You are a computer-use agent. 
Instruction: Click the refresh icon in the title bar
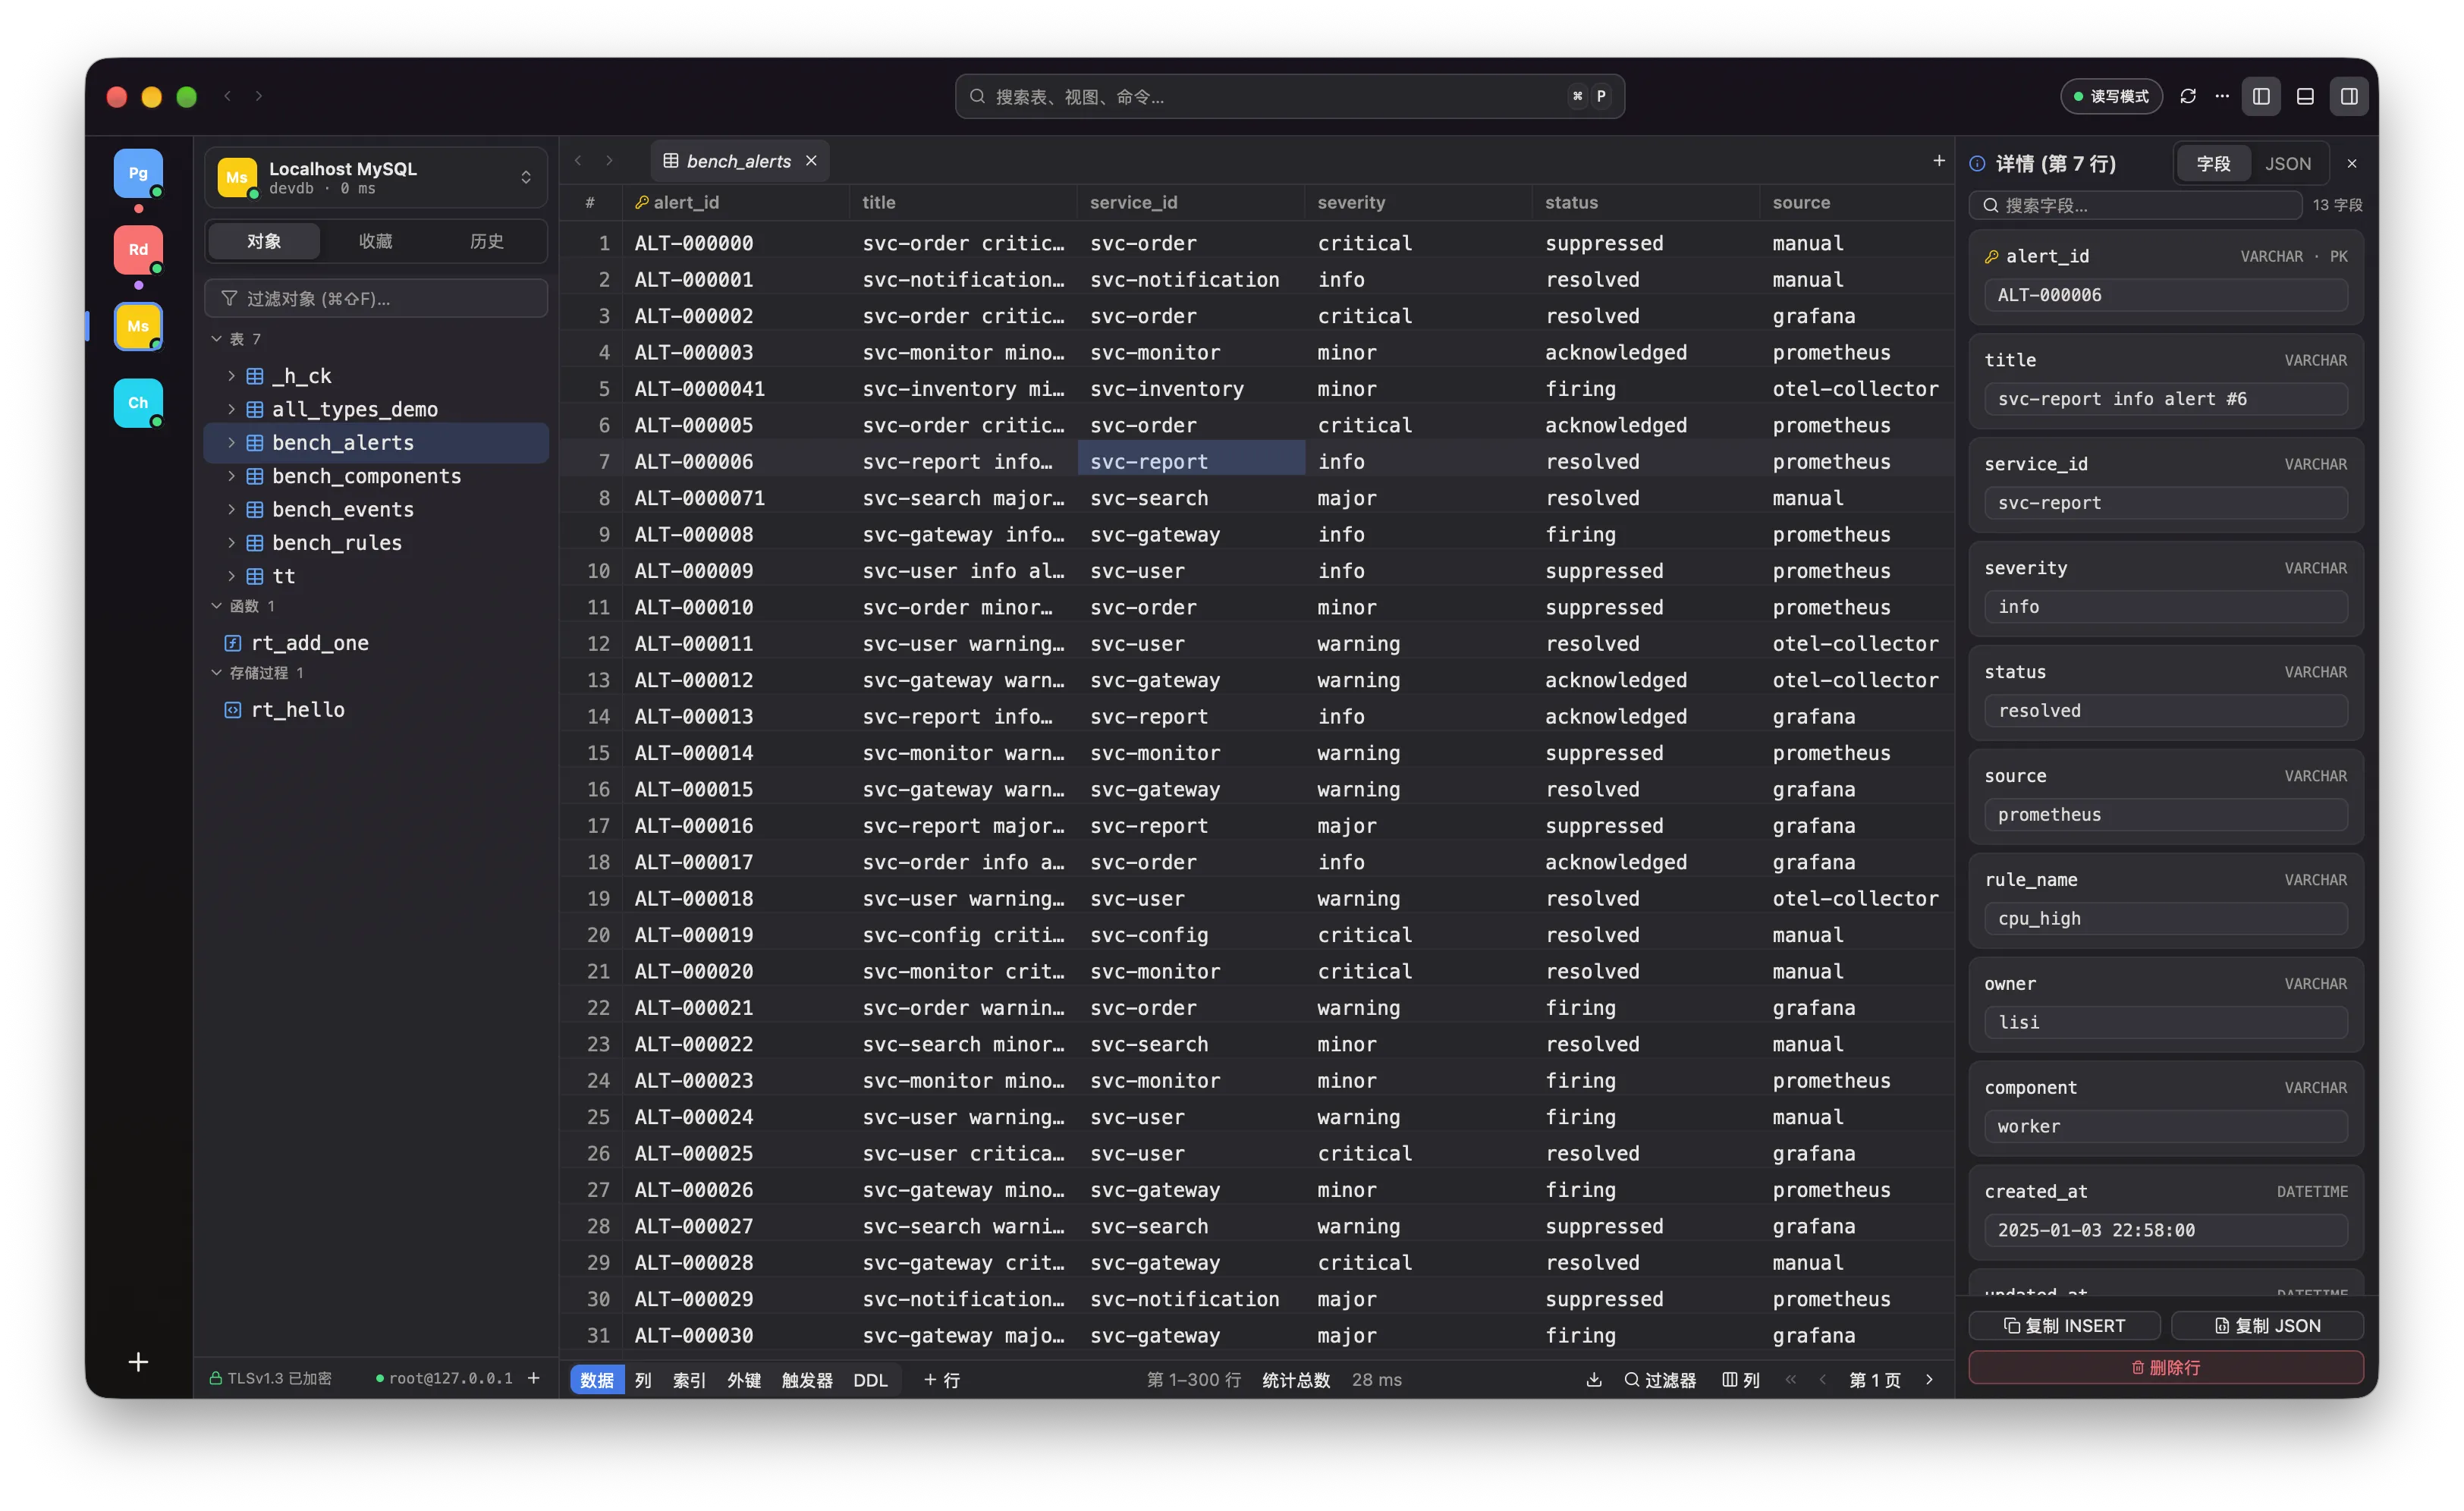coord(2187,96)
